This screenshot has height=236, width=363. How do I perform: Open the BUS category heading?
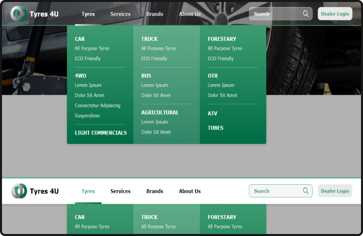146,76
